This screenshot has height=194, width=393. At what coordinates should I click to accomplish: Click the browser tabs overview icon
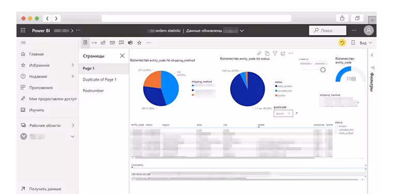357,18
